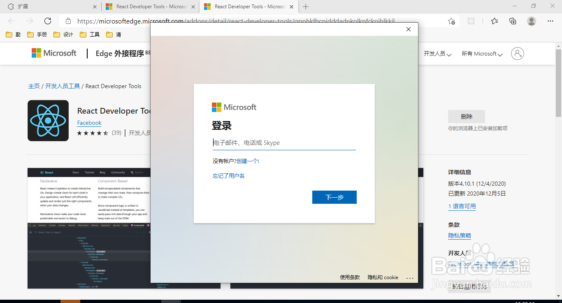Close the active React Developer Tools tab
562x303 pixels.
click(292, 7)
